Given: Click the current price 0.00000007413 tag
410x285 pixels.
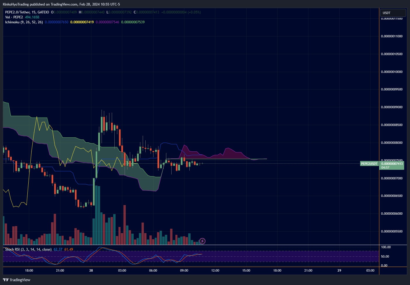Looking at the screenshot, I should click(x=392, y=164).
